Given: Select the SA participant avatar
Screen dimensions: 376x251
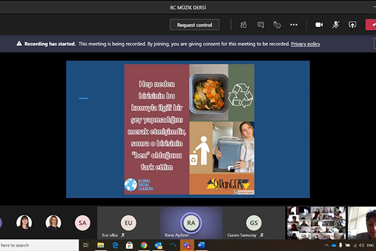Looking at the screenshot, I should 83,223.
